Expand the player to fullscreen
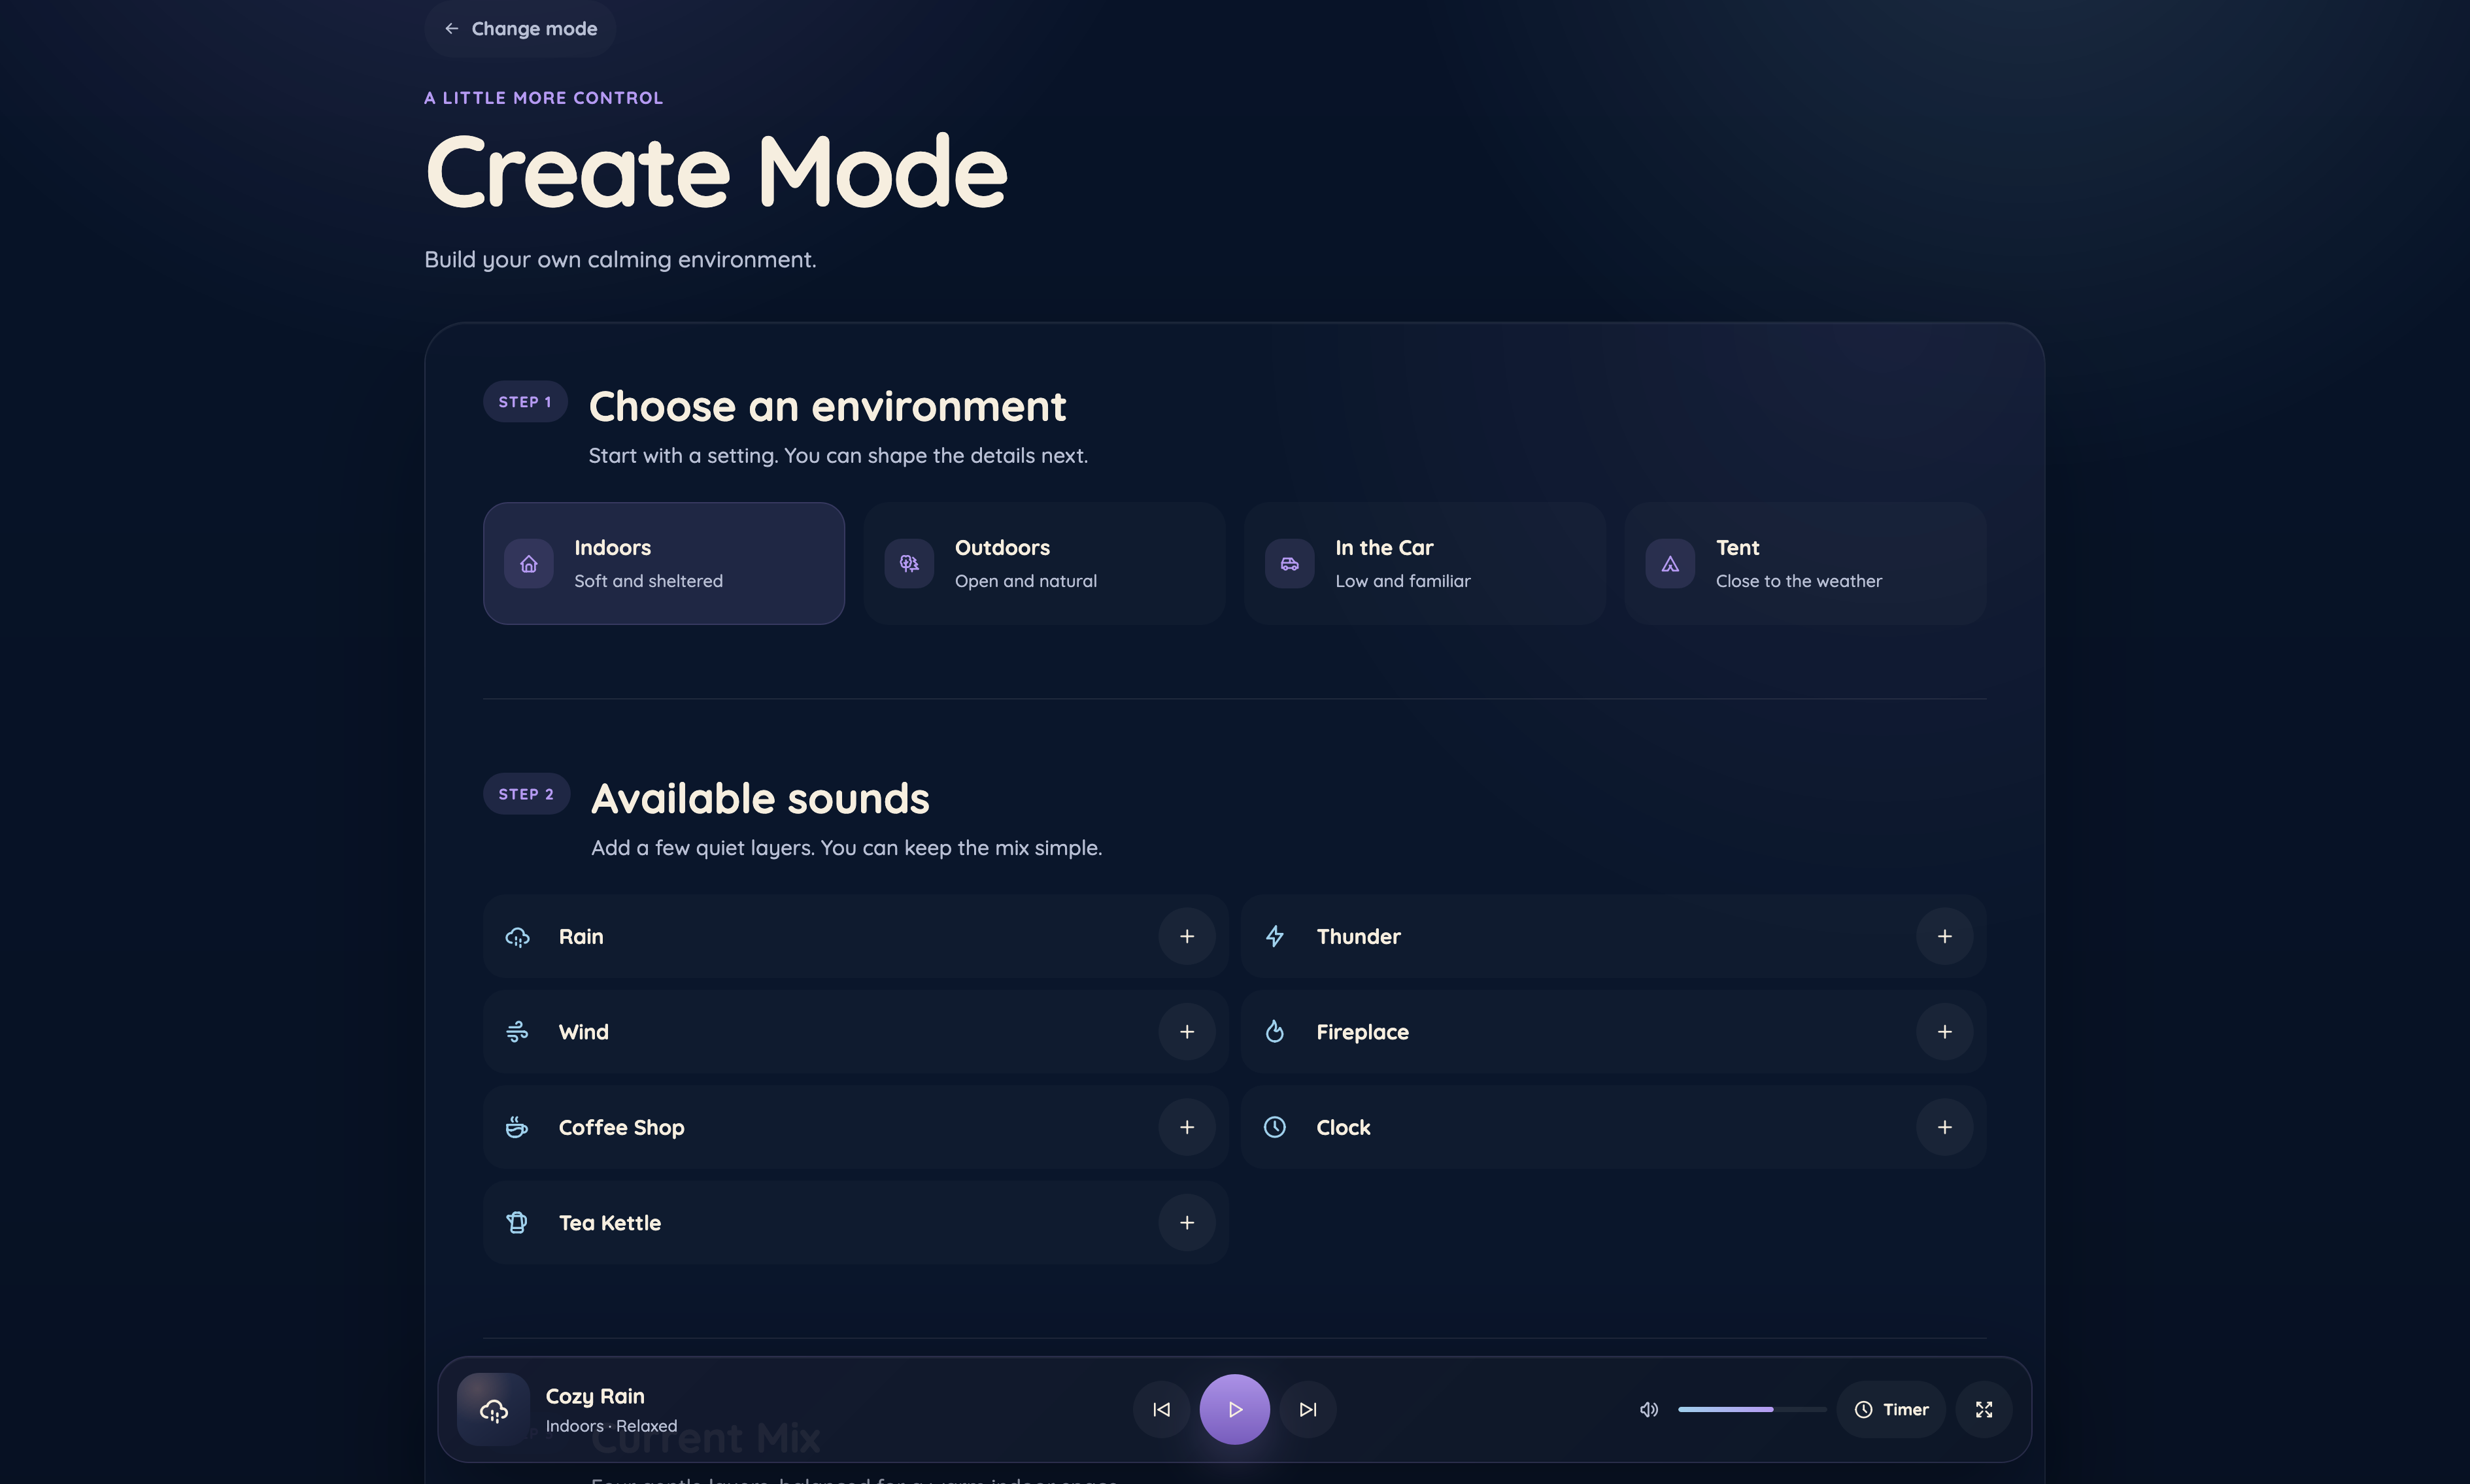2470x1484 pixels. 1983,1409
